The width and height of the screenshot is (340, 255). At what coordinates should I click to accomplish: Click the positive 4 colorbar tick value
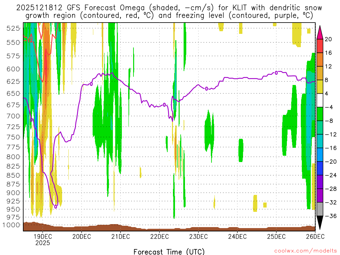point(327,94)
